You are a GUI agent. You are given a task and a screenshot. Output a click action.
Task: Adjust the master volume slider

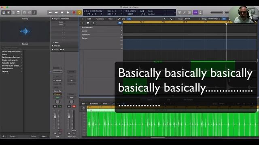click(x=224, y=12)
